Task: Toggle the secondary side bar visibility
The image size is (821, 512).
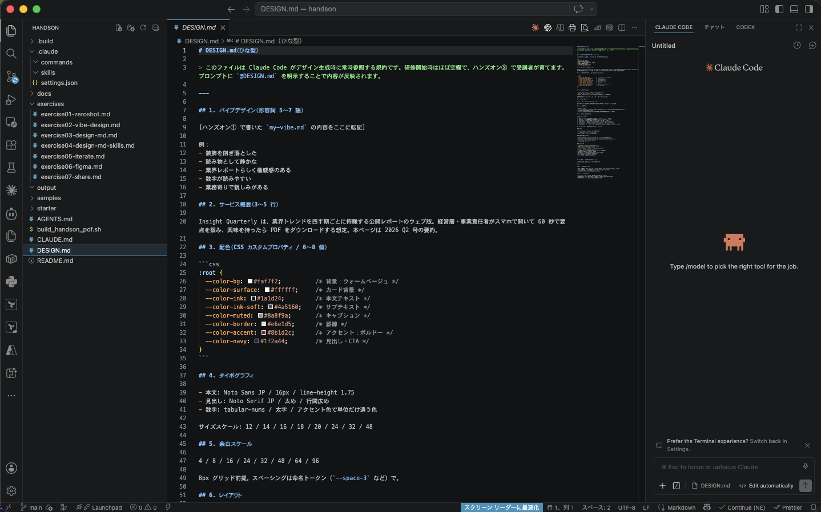Action: 809,9
